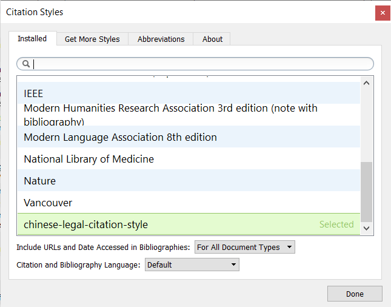
Task: Click the magnifier icon in search box
Action: tap(26, 64)
